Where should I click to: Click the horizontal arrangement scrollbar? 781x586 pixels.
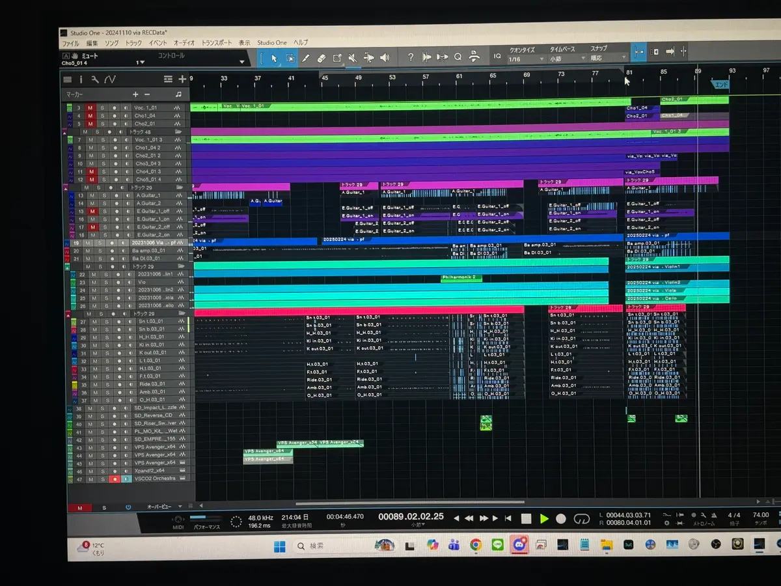pos(410,503)
